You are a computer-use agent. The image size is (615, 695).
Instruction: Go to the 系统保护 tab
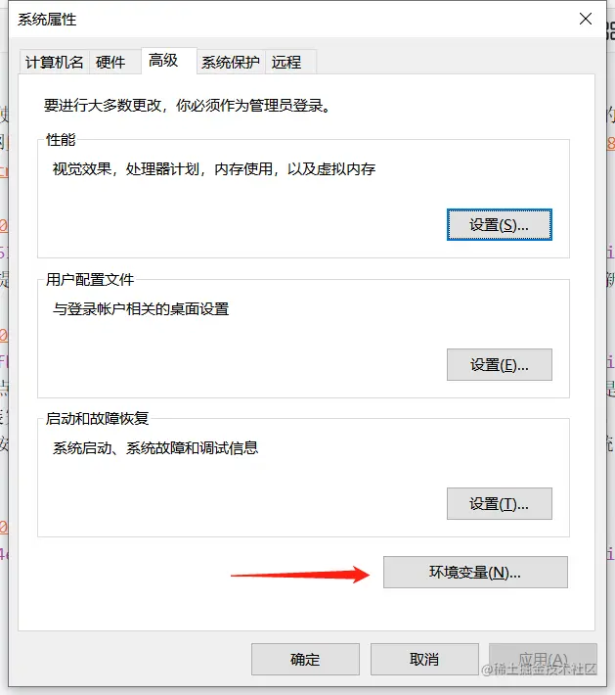[230, 62]
